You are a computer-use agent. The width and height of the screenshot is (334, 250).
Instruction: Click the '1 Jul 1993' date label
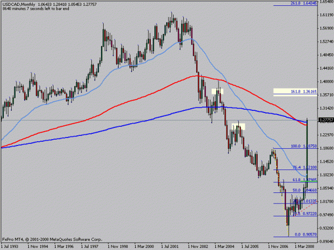(x=10, y=247)
